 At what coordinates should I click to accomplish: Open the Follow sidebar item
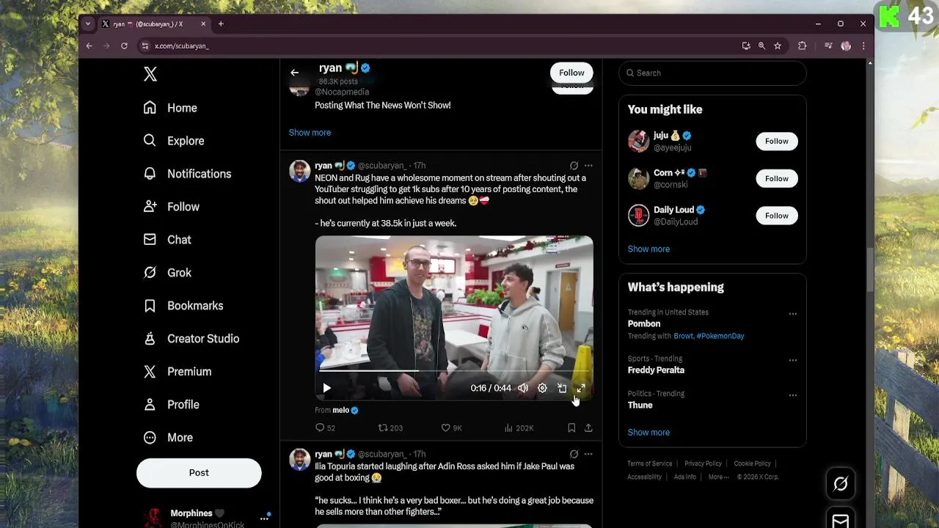171,207
